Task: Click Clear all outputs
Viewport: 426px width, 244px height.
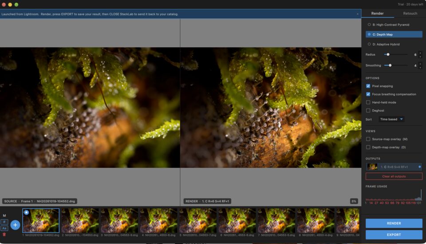Action: click(394, 177)
